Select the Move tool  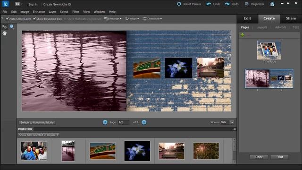(4, 26)
